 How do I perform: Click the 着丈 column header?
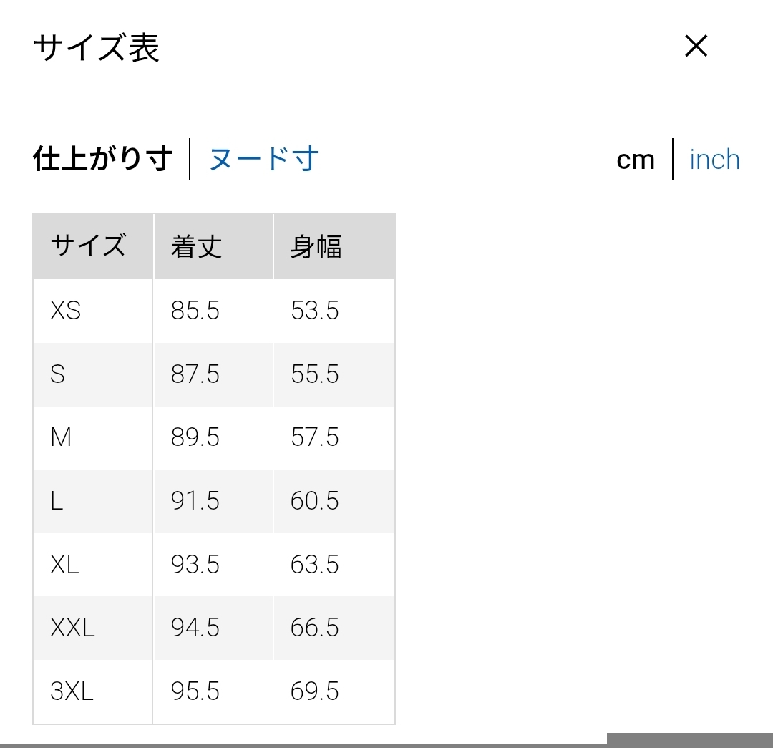click(x=197, y=246)
